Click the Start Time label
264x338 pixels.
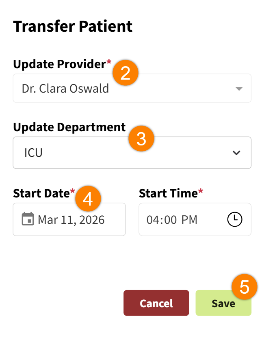pyautogui.click(x=168, y=193)
